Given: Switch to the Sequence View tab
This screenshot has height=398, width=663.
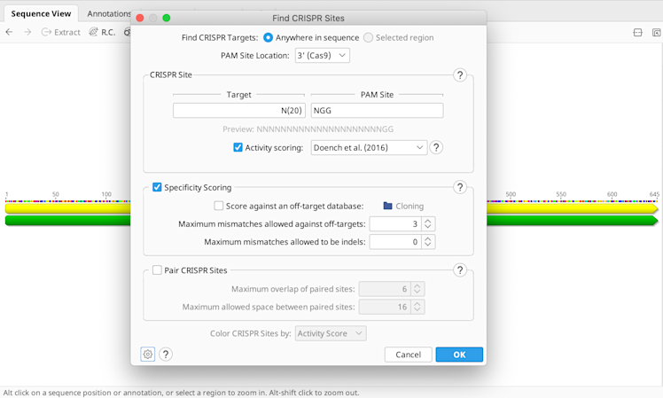Looking at the screenshot, I should [41, 14].
